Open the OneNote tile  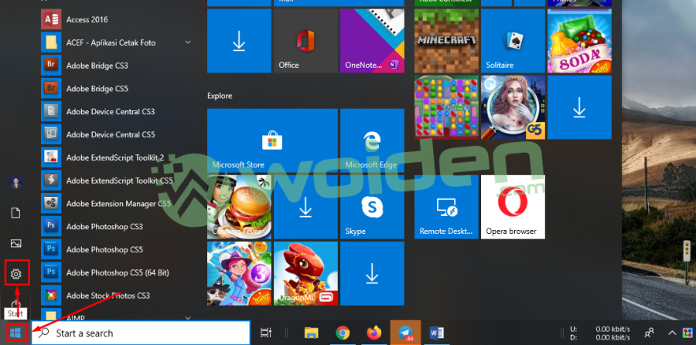372,41
